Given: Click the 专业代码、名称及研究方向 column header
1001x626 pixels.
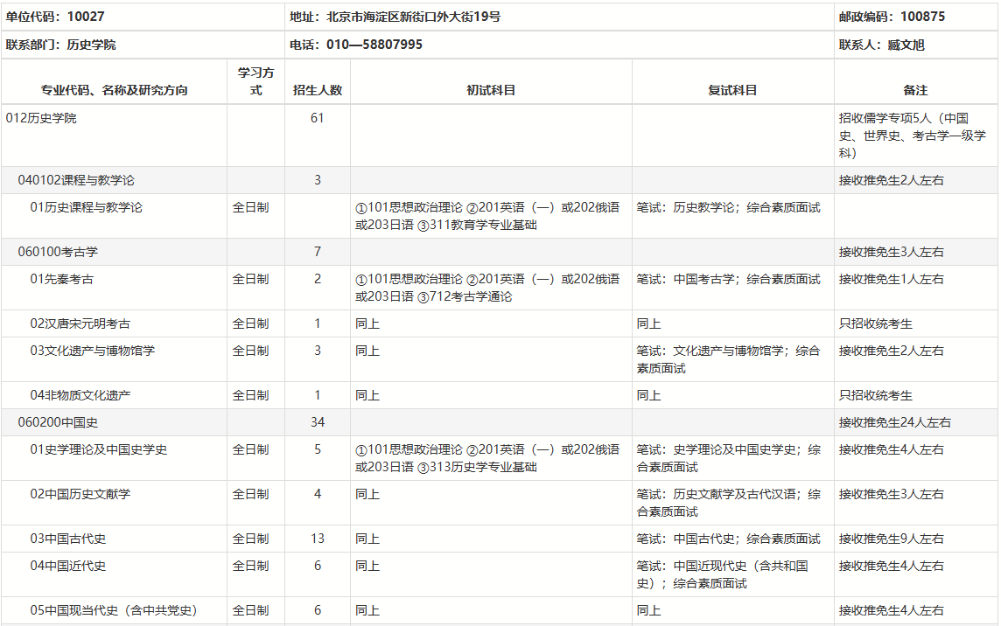Looking at the screenshot, I should [x=114, y=90].
